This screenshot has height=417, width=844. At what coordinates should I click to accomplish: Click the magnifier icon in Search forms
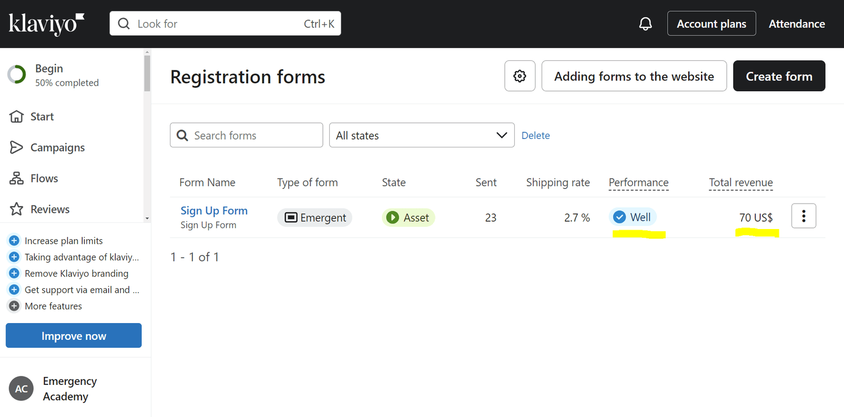[182, 136]
